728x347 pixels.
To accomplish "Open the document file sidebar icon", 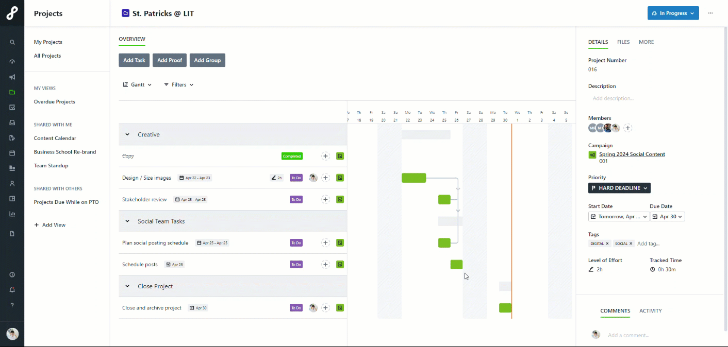I will [x=12, y=234].
